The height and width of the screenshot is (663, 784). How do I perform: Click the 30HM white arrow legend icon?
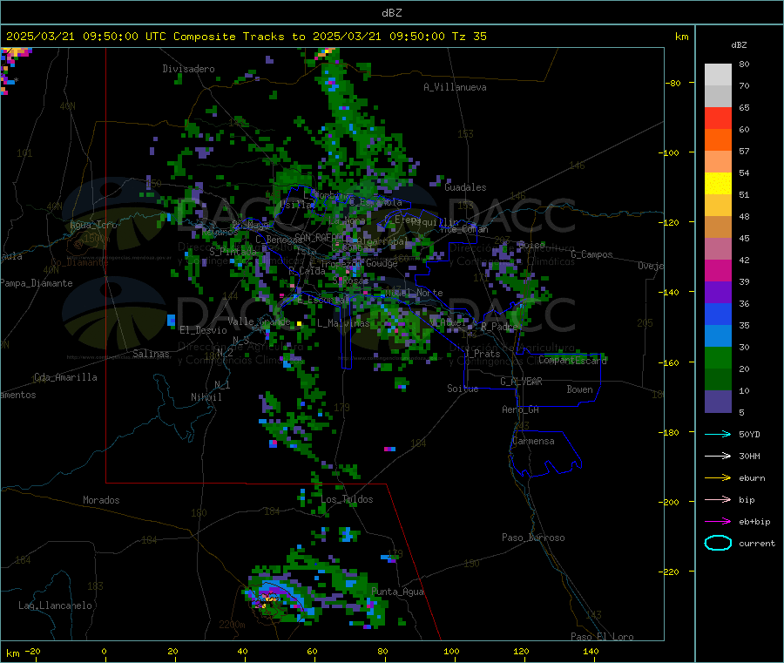tap(718, 456)
